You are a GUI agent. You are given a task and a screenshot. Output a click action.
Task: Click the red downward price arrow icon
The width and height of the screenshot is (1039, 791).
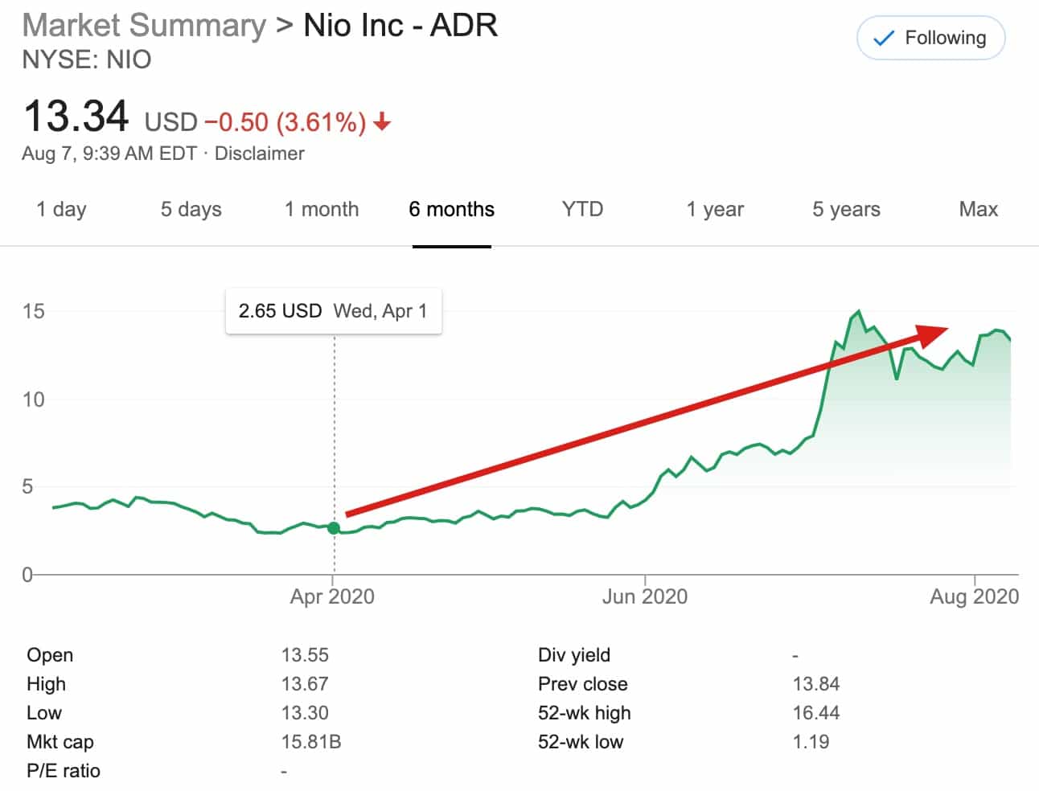point(382,122)
